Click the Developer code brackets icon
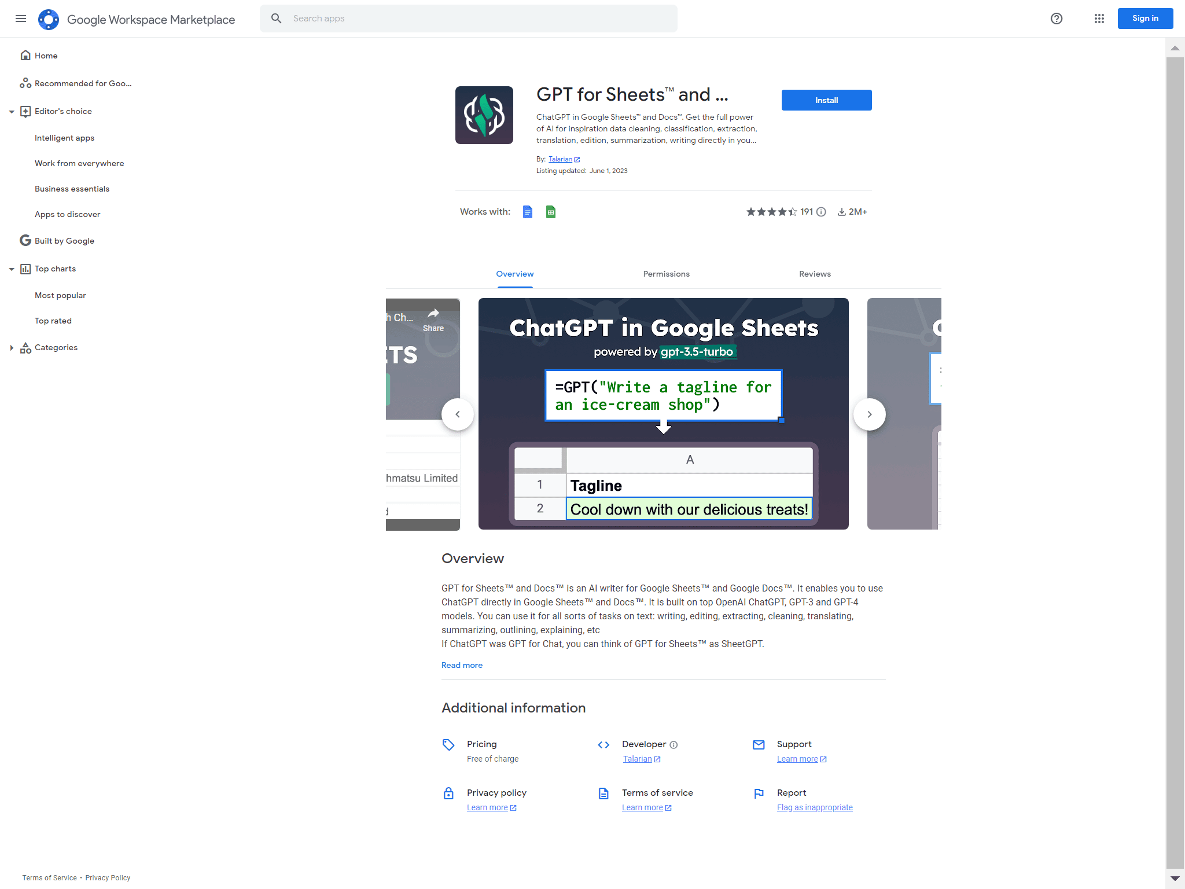This screenshot has height=889, width=1185. (x=603, y=745)
